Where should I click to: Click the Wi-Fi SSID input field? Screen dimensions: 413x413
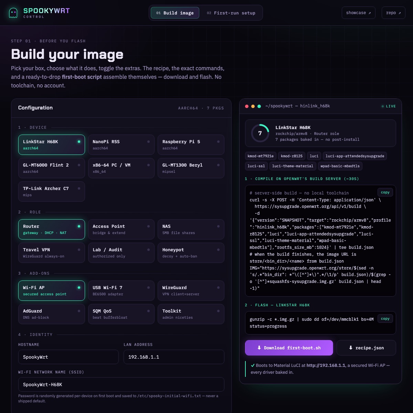click(x=121, y=384)
